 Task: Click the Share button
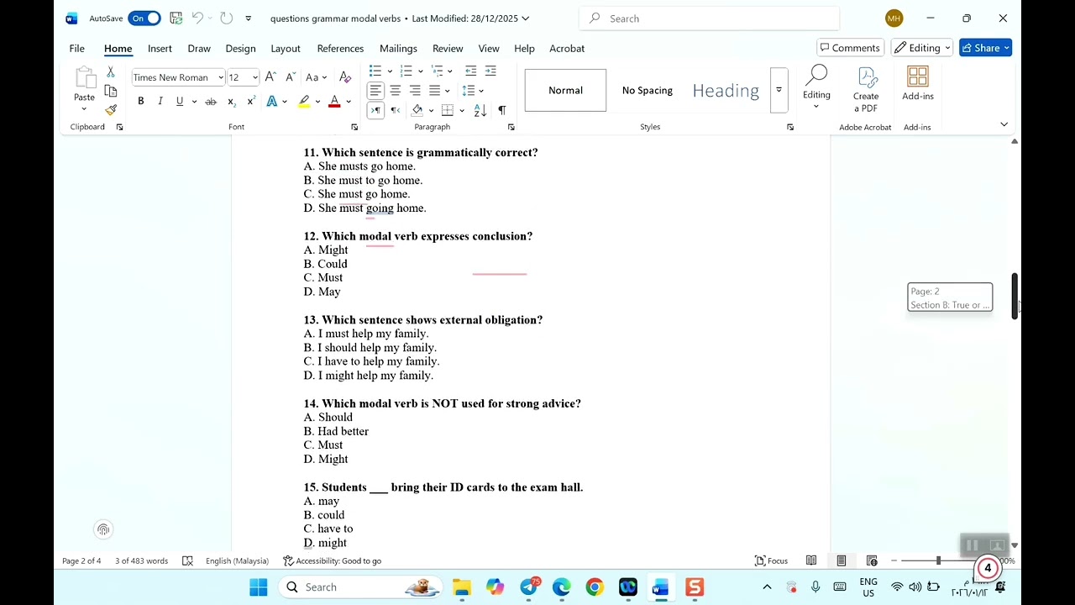click(x=985, y=48)
